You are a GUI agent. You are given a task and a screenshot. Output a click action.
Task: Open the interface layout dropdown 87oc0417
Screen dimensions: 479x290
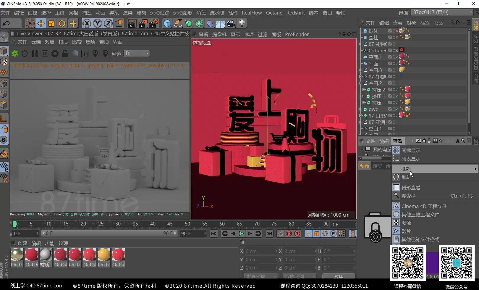click(442, 12)
